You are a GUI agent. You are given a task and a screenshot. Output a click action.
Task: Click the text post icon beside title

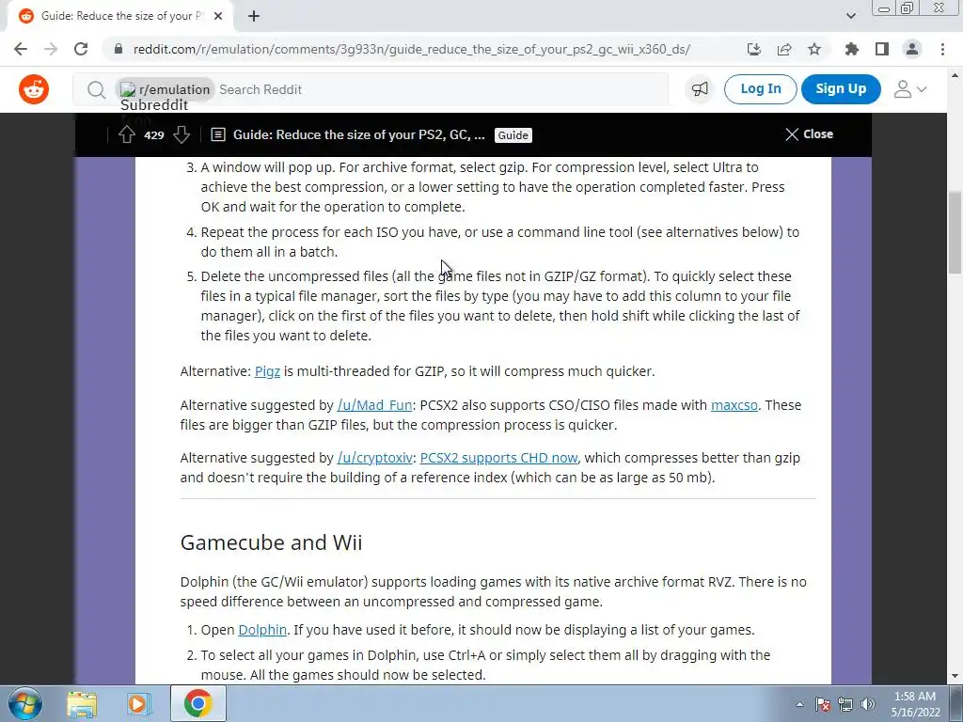click(218, 134)
